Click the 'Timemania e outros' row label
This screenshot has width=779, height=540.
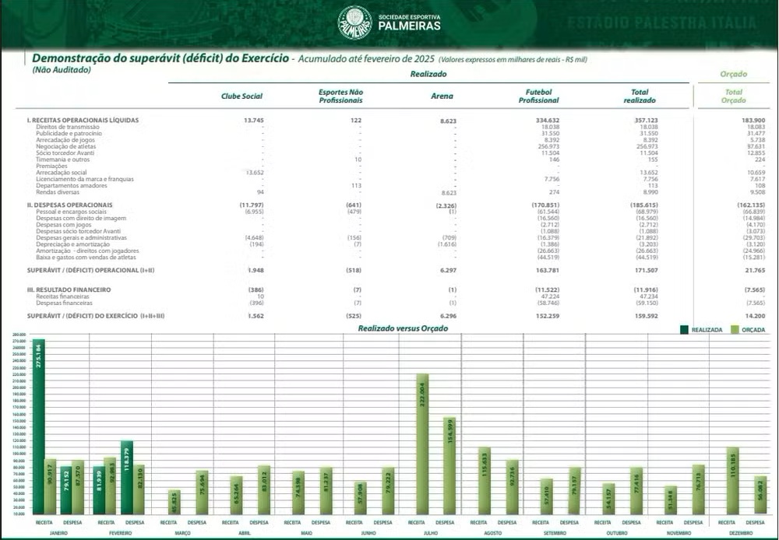[62, 160]
